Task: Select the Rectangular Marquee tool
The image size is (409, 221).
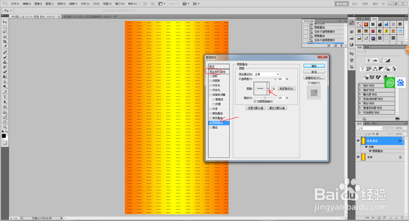Action: tap(5, 27)
